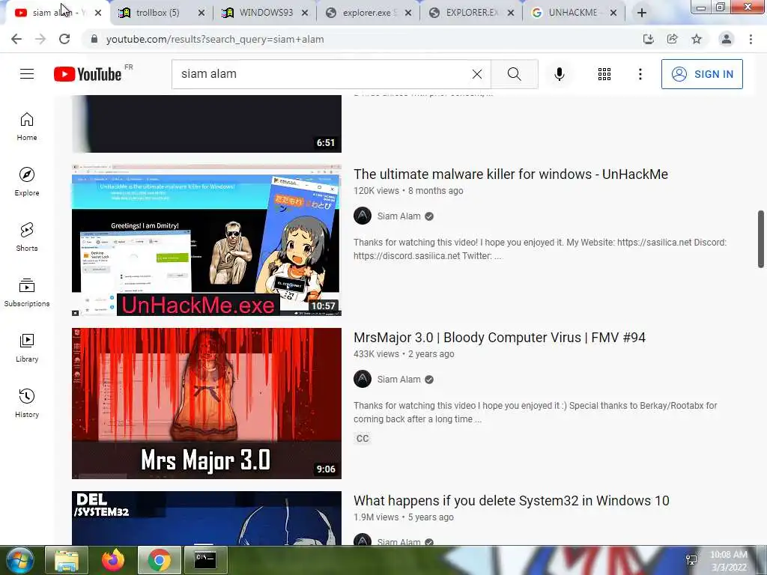
Task: Click the 6:51 video thumbnail at top
Action: pyautogui.click(x=207, y=124)
